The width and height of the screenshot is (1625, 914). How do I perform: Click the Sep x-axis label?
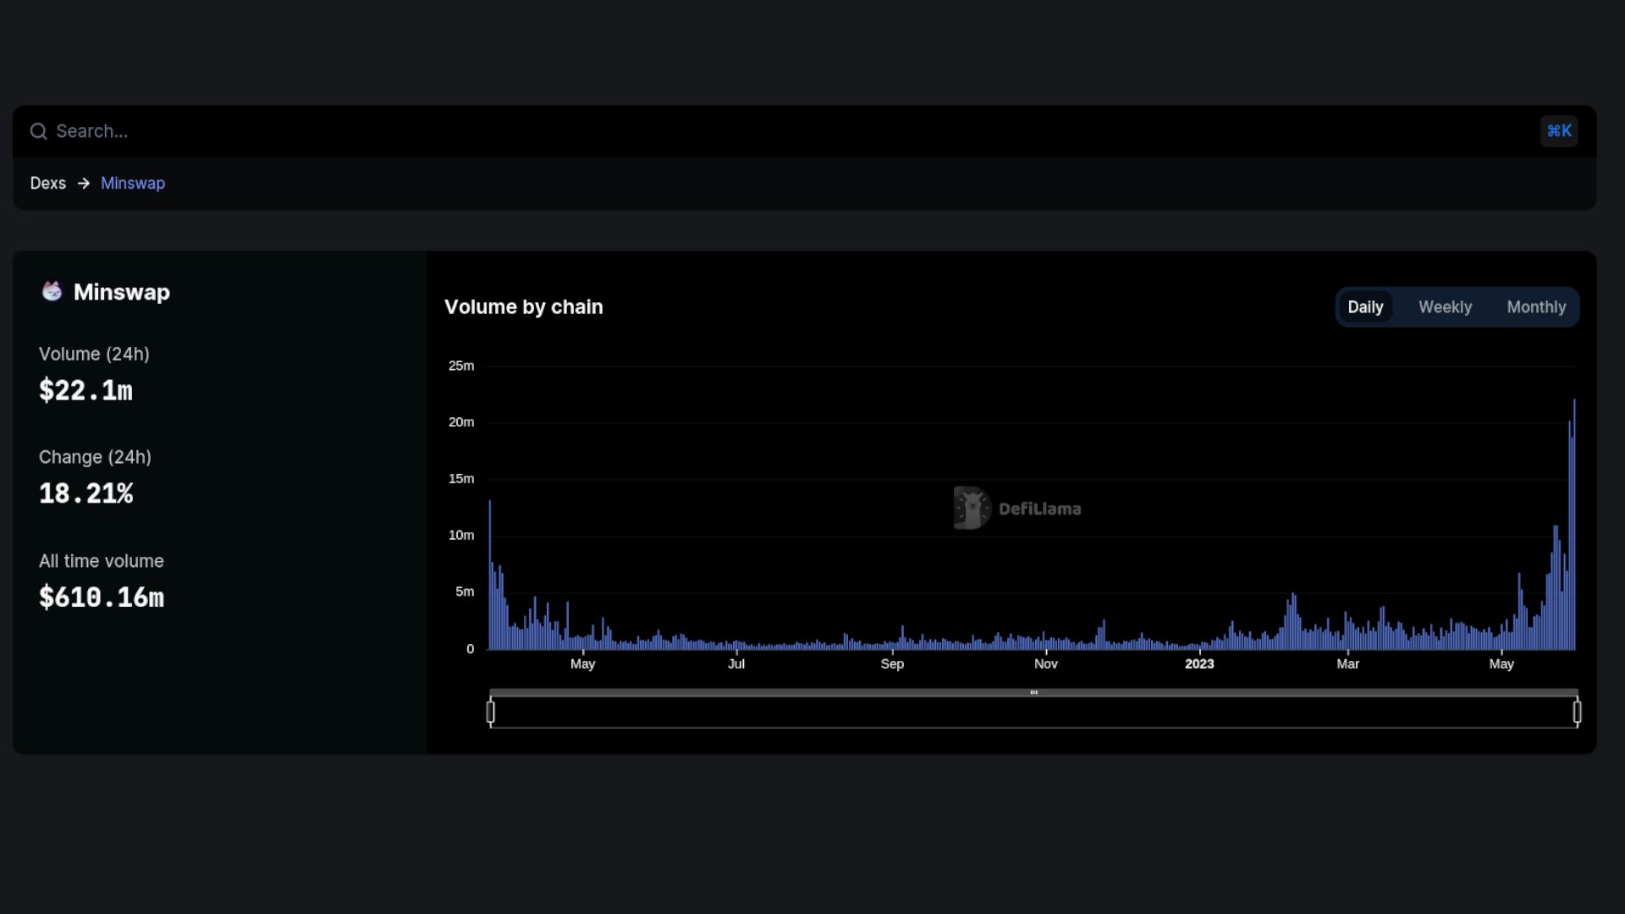coord(892,664)
